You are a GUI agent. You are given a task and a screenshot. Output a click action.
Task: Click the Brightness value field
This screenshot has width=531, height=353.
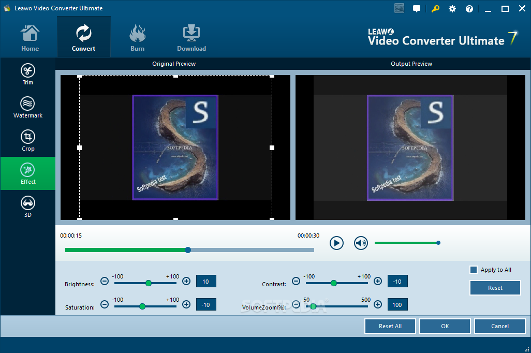pyautogui.click(x=206, y=281)
